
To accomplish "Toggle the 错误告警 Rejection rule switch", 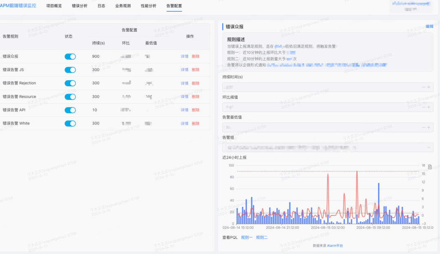I will 70,83.
